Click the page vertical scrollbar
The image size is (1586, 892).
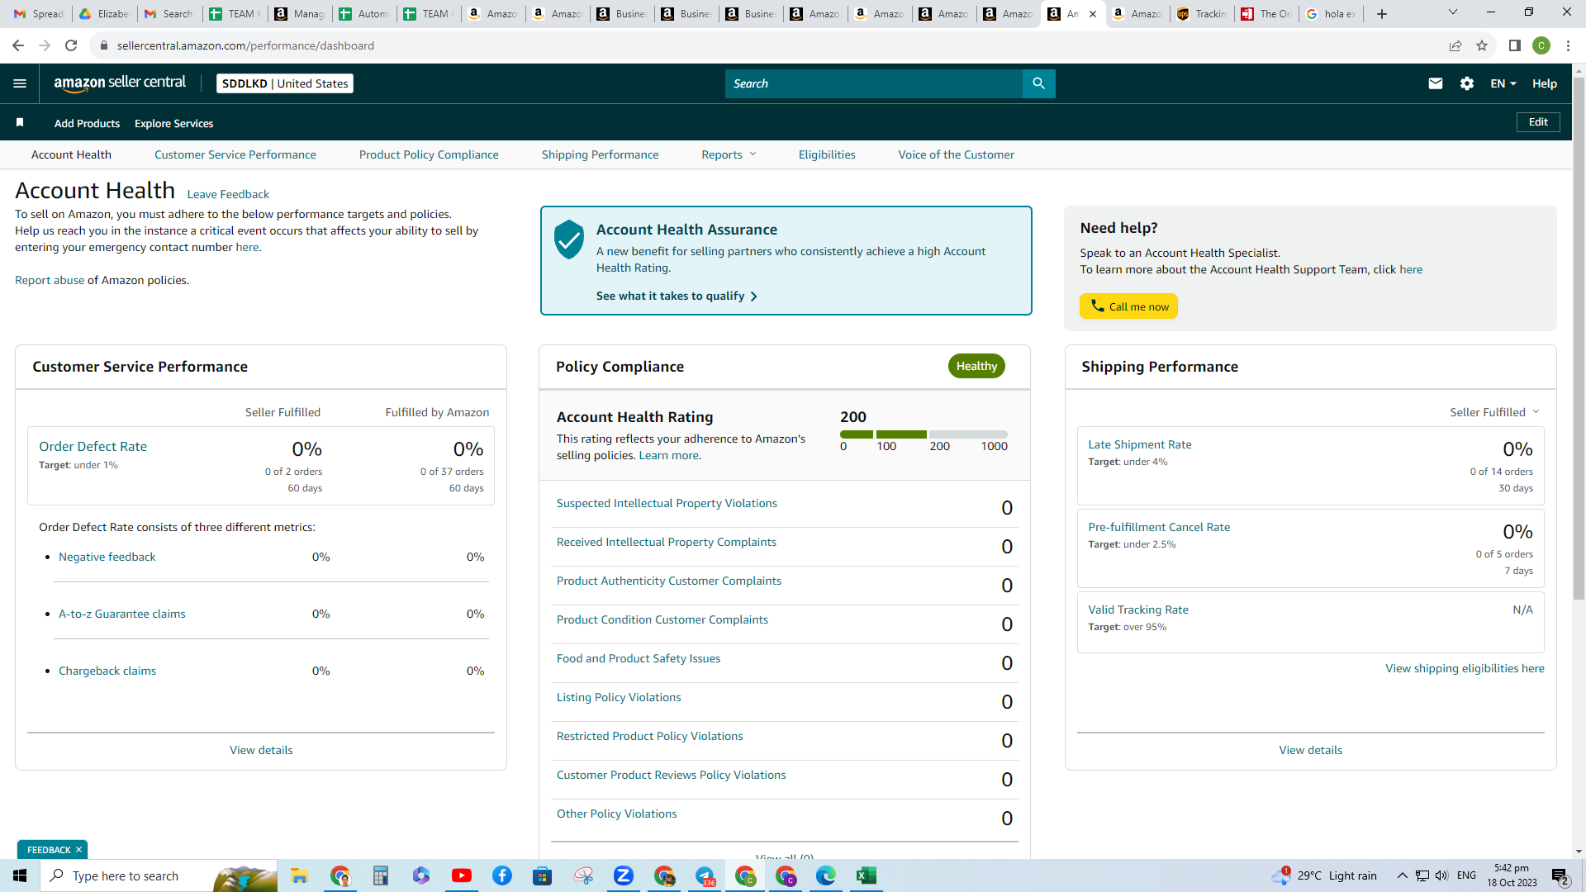(1579, 339)
